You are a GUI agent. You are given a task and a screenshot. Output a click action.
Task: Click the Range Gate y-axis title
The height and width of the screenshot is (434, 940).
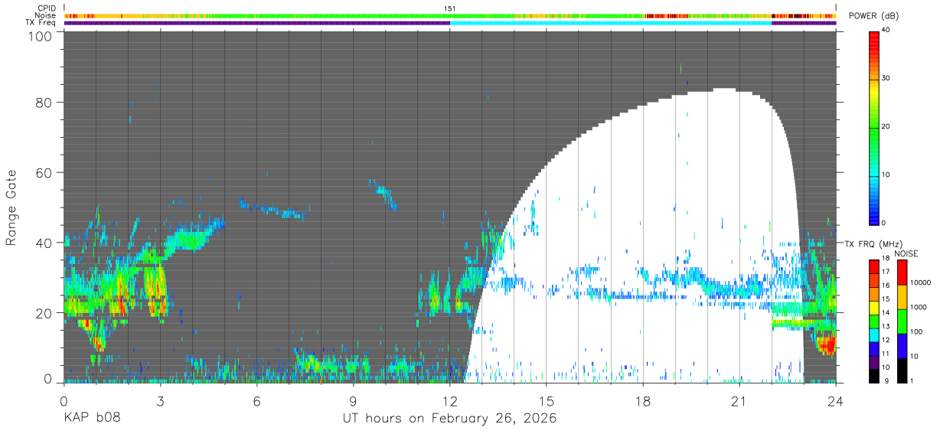11,207
